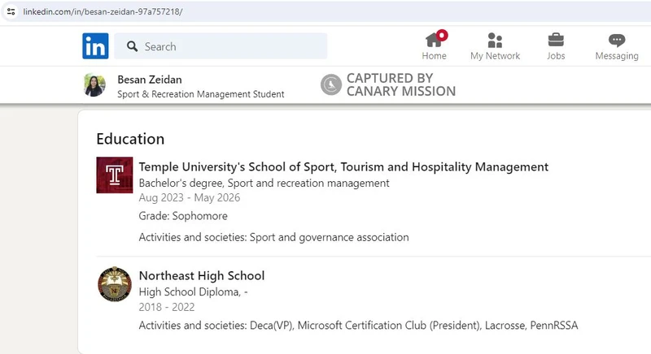Click the My Network label text
The height and width of the screenshot is (354, 651).
click(x=495, y=56)
